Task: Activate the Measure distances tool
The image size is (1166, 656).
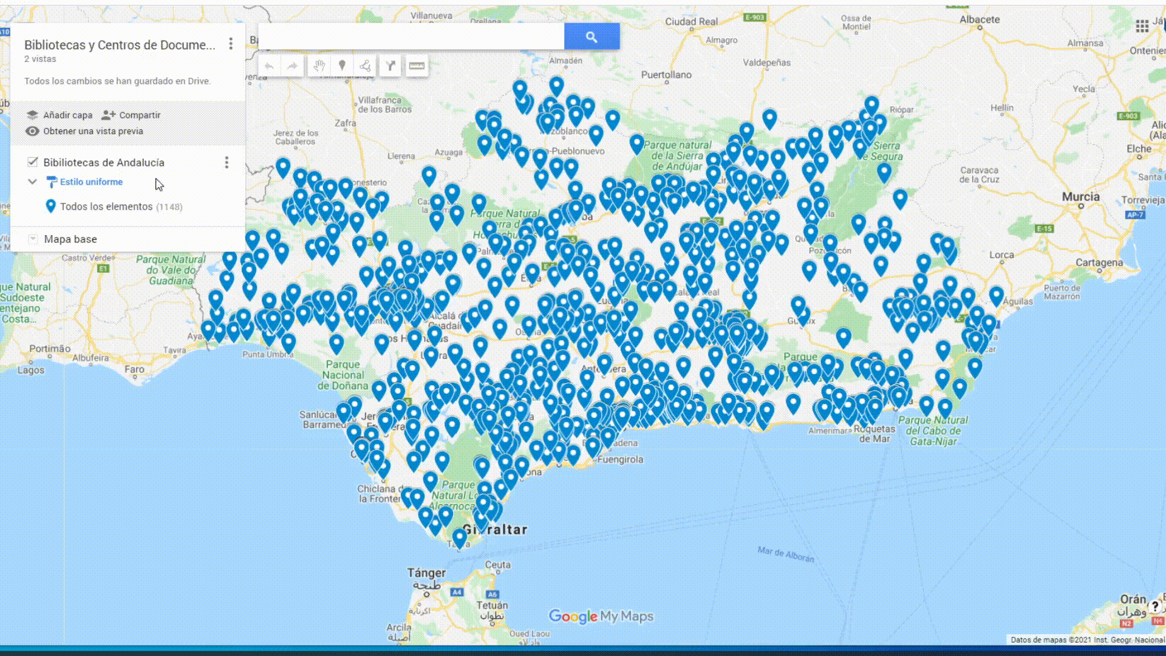Action: (x=417, y=66)
